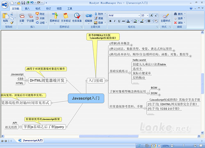Open the 文本标记 text markers icon
205x148 pixels.
tap(66, 16)
